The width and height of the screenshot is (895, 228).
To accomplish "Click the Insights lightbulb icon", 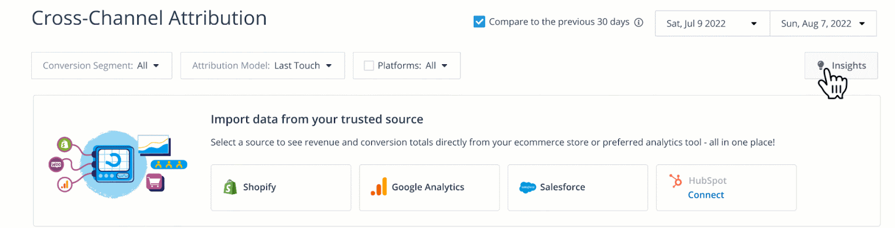I will point(821,65).
